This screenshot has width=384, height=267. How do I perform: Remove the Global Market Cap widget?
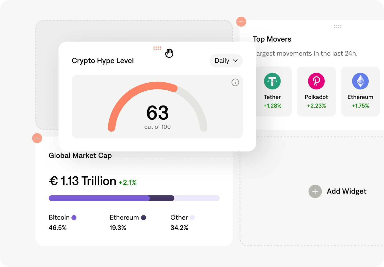pos(37,138)
